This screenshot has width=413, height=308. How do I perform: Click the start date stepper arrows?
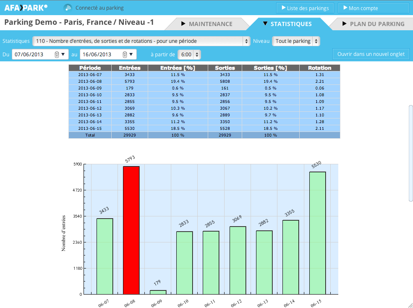click(57, 55)
